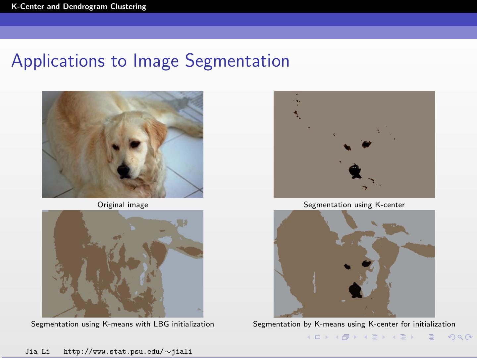
Task: Click the next slide arrow beside slide icon
Action: (x=327, y=337)
